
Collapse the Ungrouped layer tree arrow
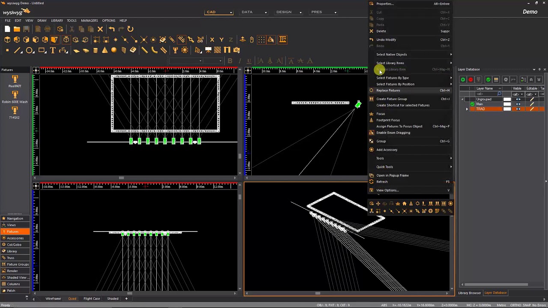(462, 99)
